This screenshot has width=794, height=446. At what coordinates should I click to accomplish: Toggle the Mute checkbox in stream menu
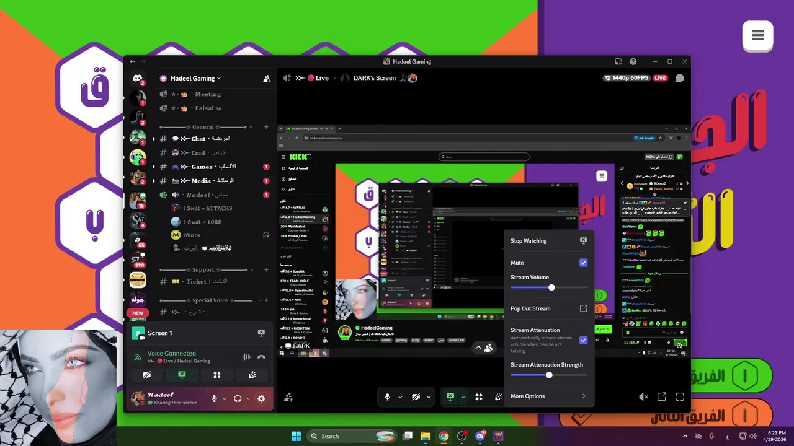pos(583,263)
